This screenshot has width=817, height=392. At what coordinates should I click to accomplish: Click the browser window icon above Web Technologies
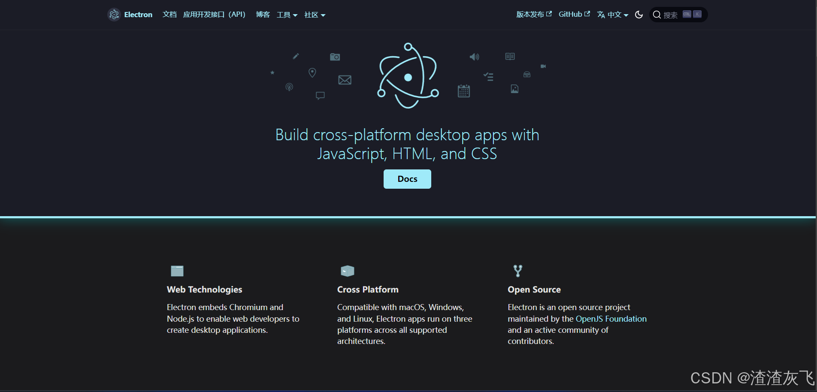coord(177,271)
